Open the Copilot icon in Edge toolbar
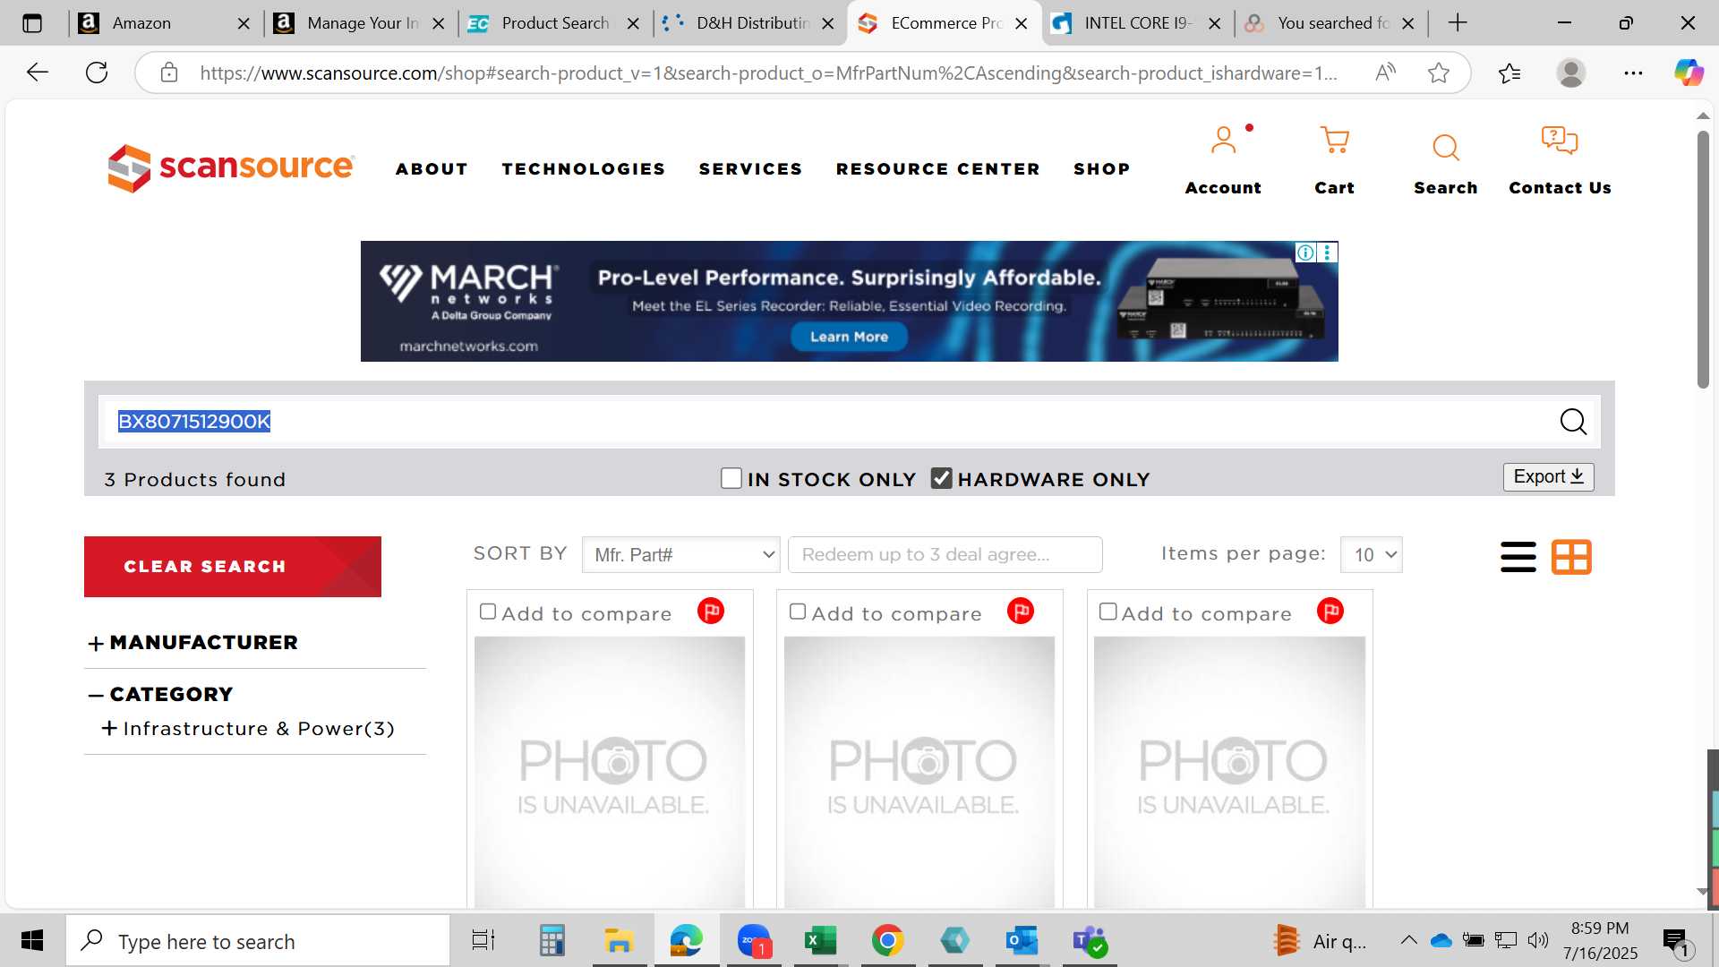This screenshot has width=1719, height=967. (x=1689, y=73)
